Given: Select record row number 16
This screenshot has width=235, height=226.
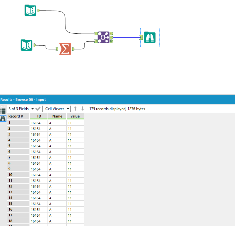Looking at the screenshot, I should pyautogui.click(x=18, y=209).
